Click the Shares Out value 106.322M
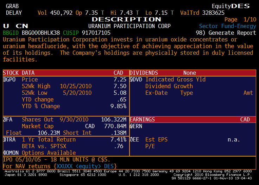 114,119
